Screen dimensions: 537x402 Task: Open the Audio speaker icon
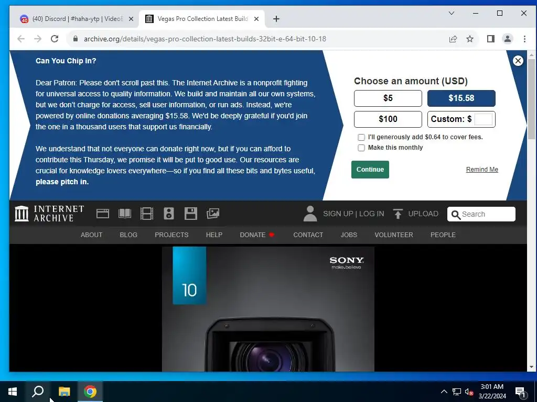(x=169, y=214)
